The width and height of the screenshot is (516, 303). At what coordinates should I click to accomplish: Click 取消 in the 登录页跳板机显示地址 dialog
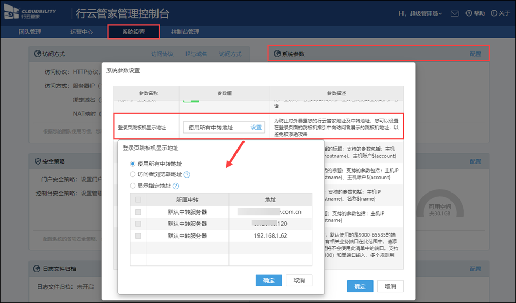click(x=299, y=280)
